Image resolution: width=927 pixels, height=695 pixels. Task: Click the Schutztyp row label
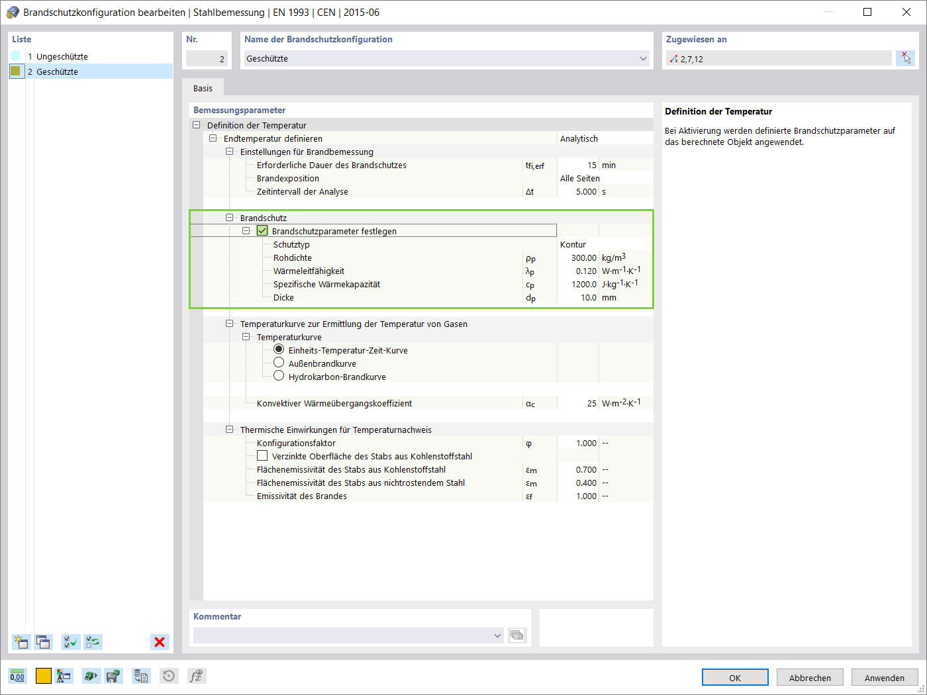click(x=291, y=244)
